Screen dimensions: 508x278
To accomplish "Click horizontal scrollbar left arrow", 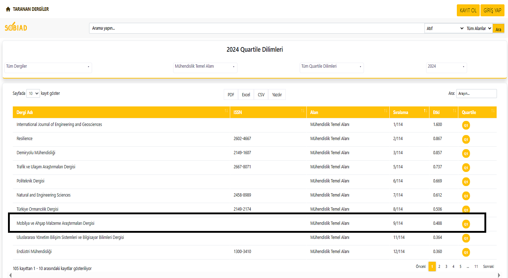I will pos(10,275).
